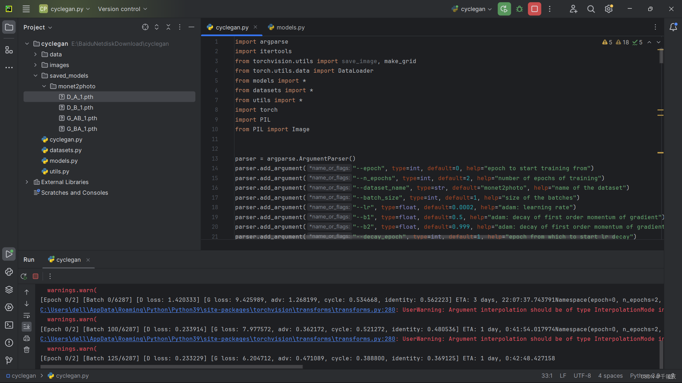Expand the monet2photo subfolder
This screenshot has width=682, height=383.
coord(44,86)
